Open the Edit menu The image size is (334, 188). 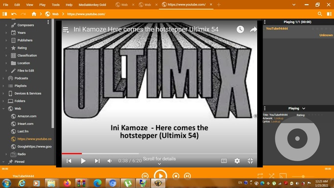point(17,5)
